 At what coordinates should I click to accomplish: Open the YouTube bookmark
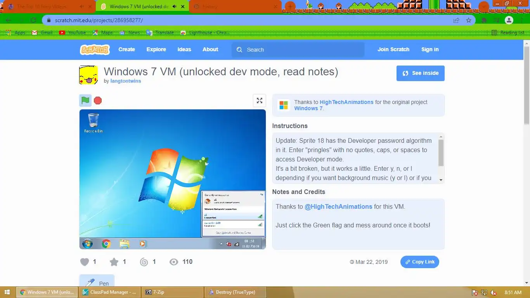click(x=73, y=33)
